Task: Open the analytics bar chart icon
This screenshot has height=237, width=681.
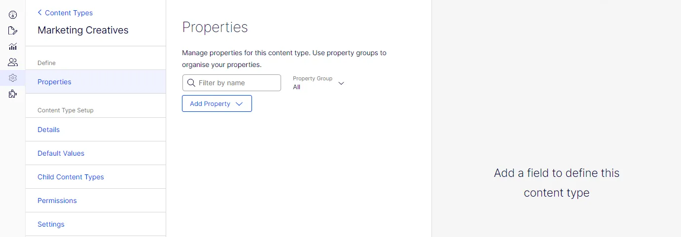Action: pyautogui.click(x=13, y=46)
